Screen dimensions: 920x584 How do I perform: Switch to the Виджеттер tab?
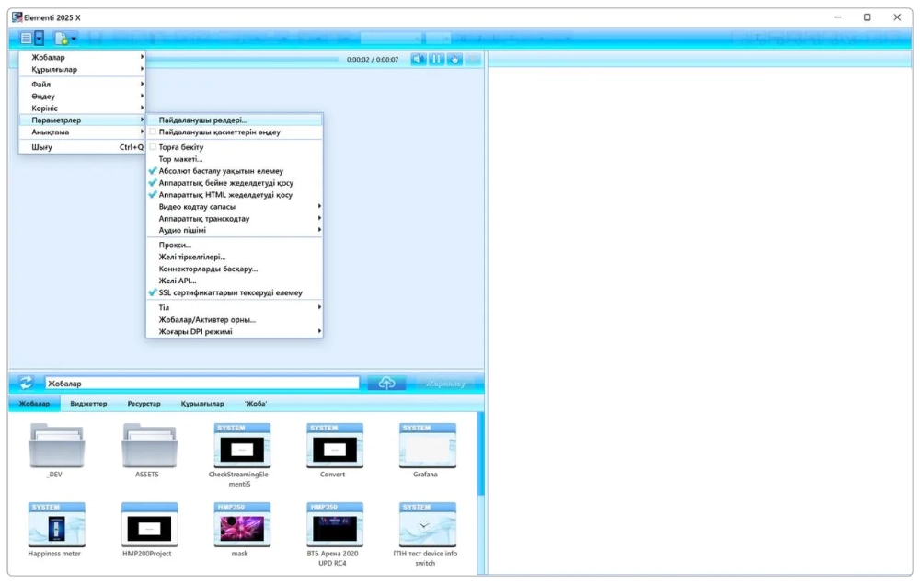click(x=88, y=404)
